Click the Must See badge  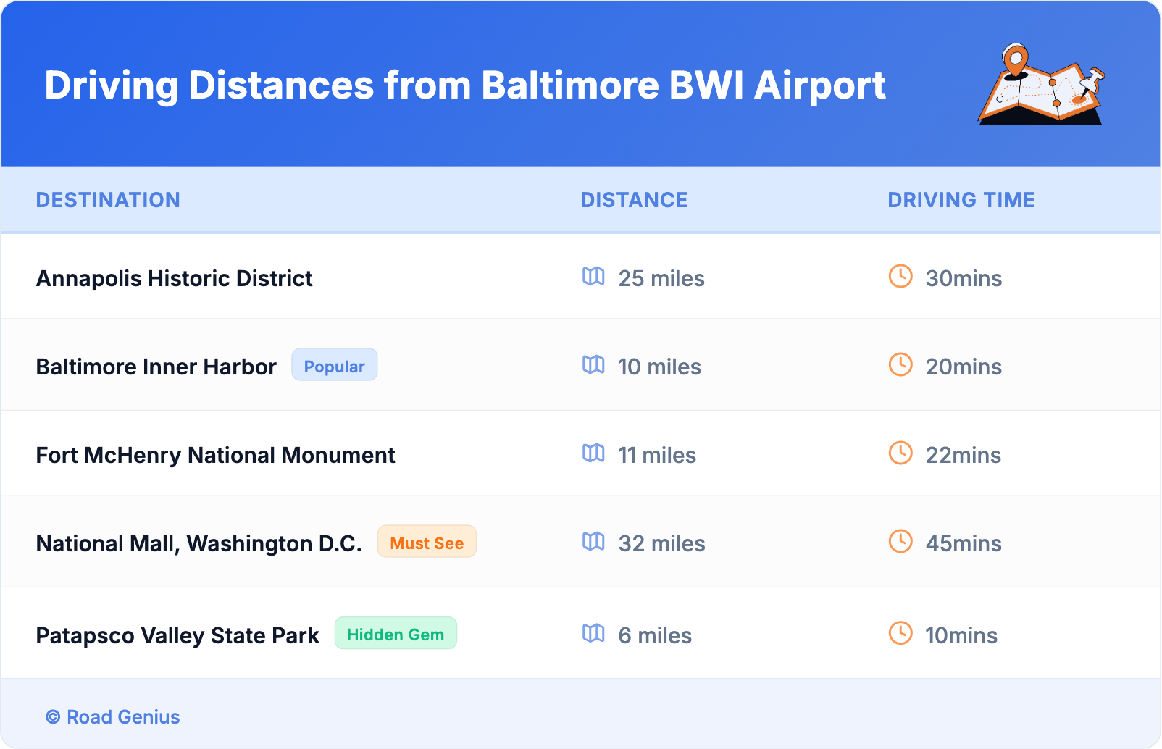point(427,543)
